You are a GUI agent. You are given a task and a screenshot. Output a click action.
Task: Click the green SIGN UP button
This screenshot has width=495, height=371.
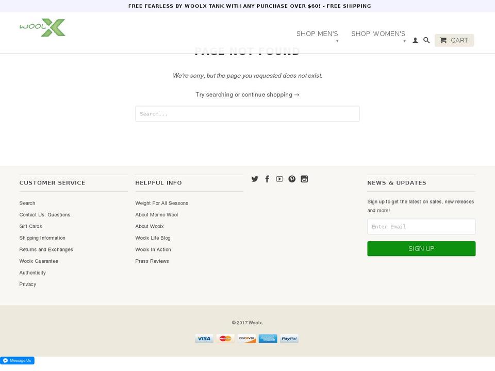click(x=421, y=248)
